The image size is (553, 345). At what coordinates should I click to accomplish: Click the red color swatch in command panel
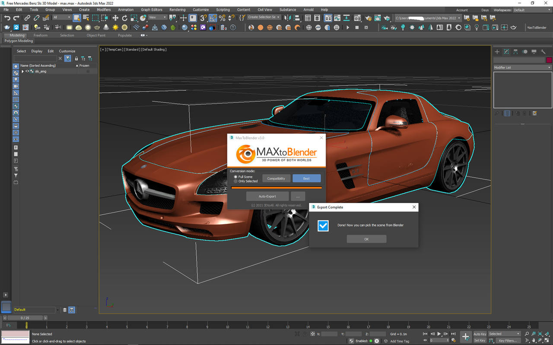(x=549, y=60)
